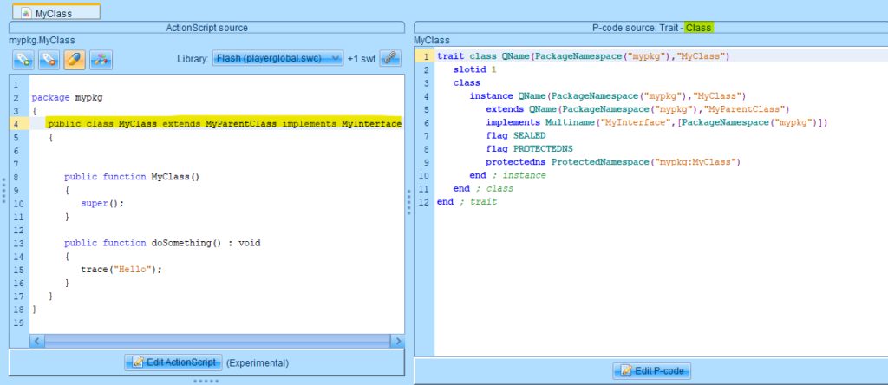
Task: Click the "instance QName" P-code line
Action: click(608, 96)
